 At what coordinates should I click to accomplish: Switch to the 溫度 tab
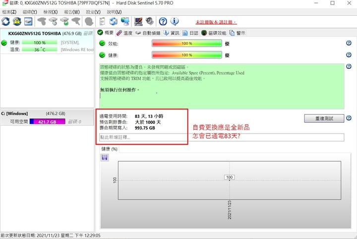pos(124,33)
